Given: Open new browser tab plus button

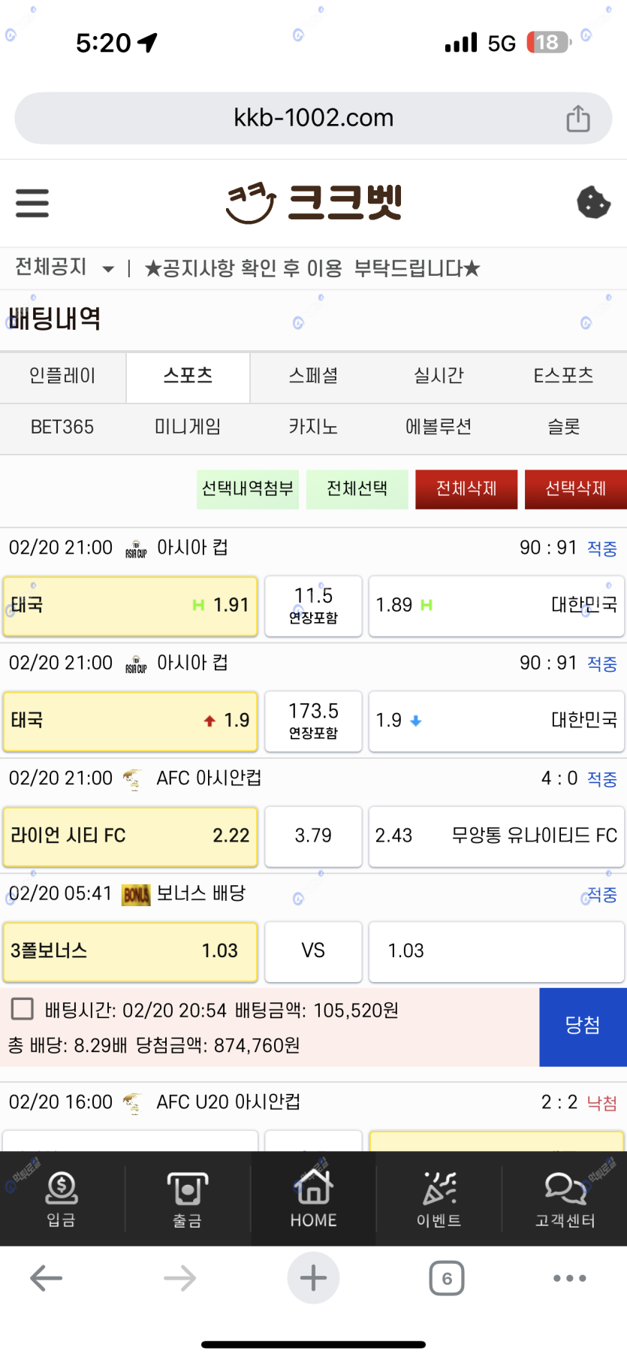Looking at the screenshot, I should click(x=313, y=1278).
